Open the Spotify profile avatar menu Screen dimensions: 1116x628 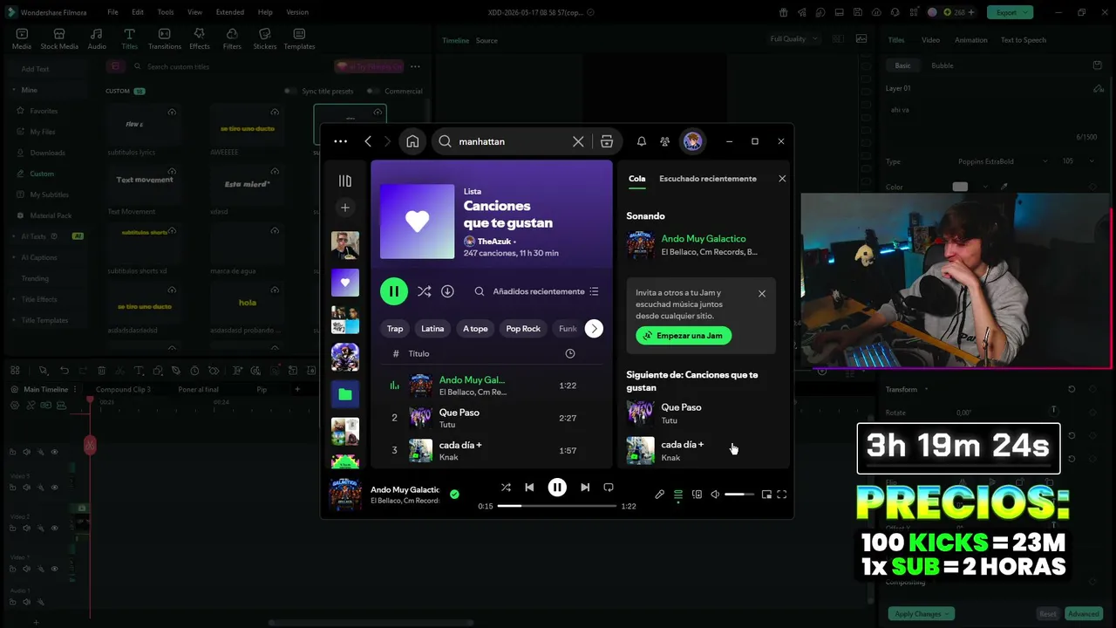[x=692, y=141]
